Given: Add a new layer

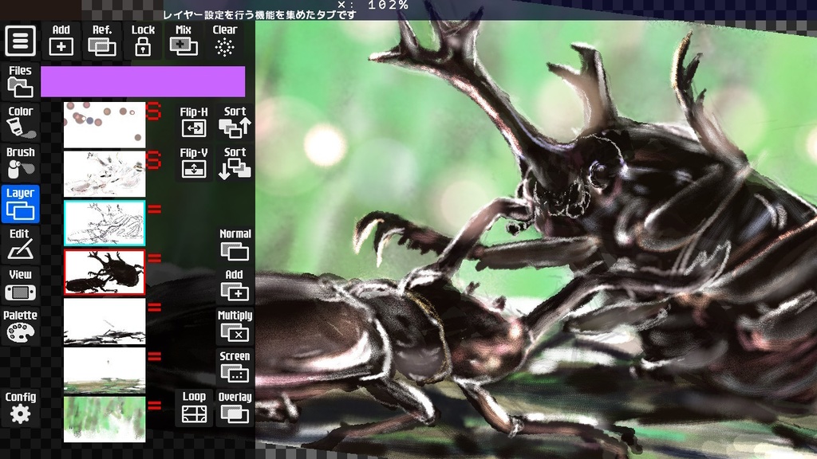Looking at the screenshot, I should (x=61, y=41).
